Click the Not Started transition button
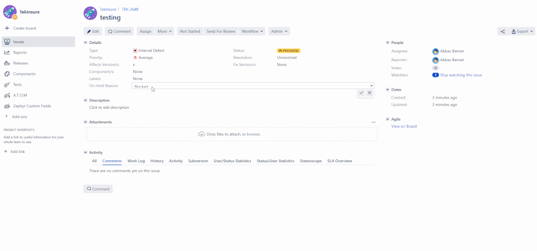Screen dimensions: 537x251 (x=190, y=32)
